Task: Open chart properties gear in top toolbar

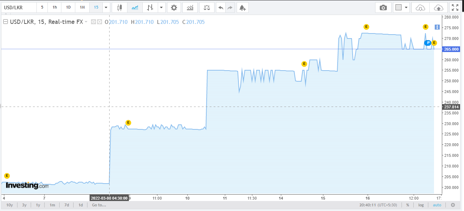Action: (174, 7)
